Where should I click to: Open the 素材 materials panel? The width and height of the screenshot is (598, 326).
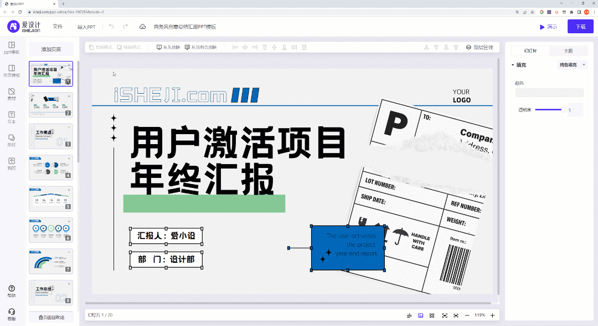tap(12, 94)
